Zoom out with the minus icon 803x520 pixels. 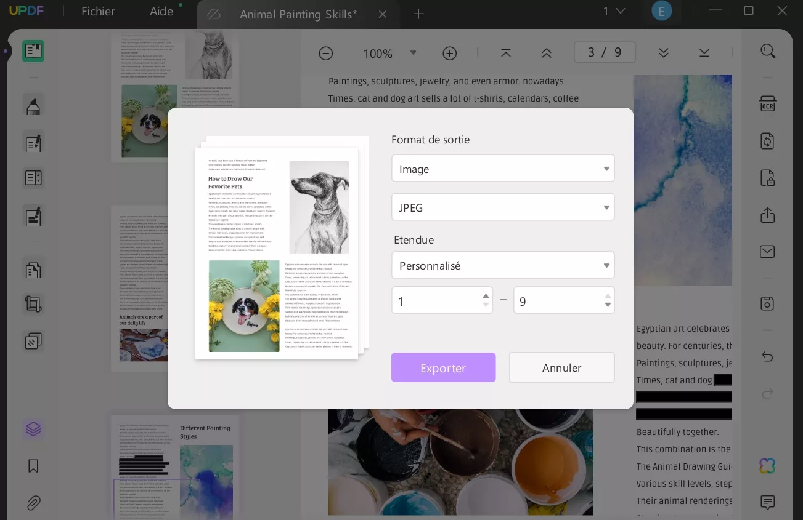click(x=326, y=54)
